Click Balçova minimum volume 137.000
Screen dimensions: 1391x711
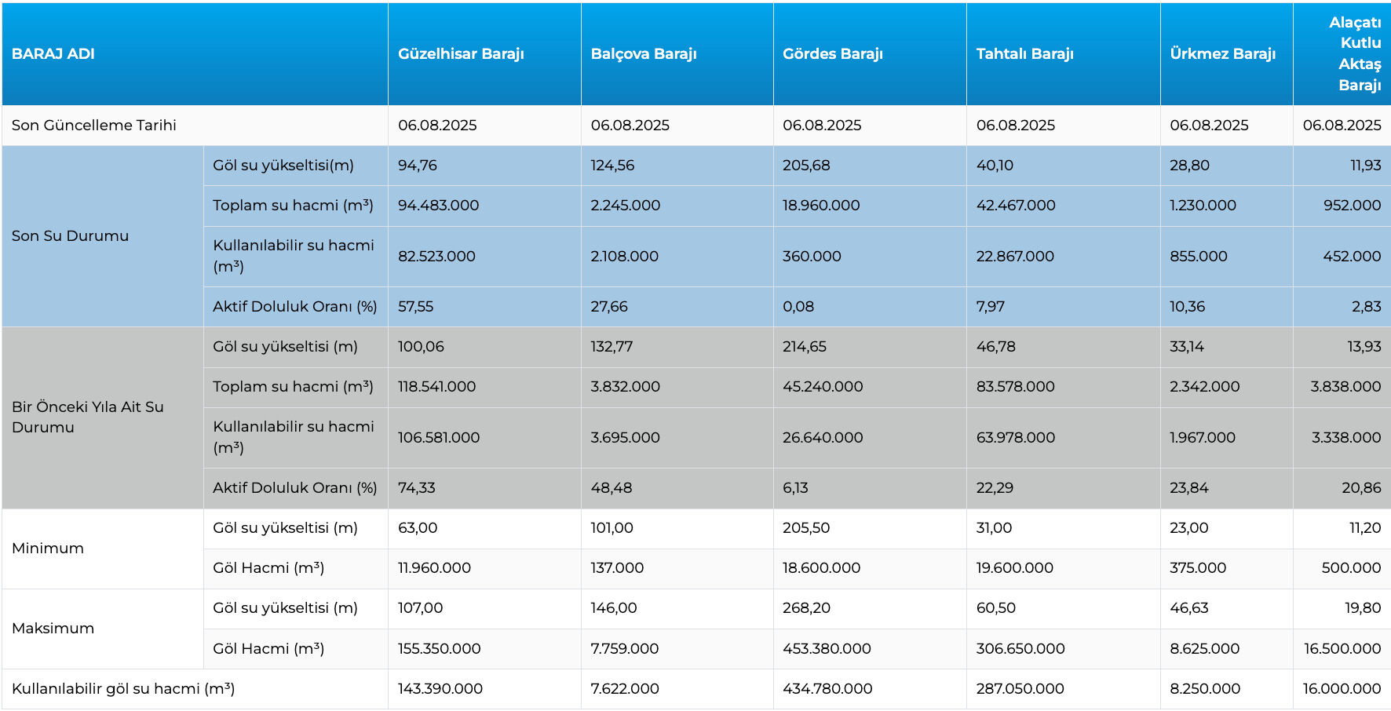[x=617, y=568]
